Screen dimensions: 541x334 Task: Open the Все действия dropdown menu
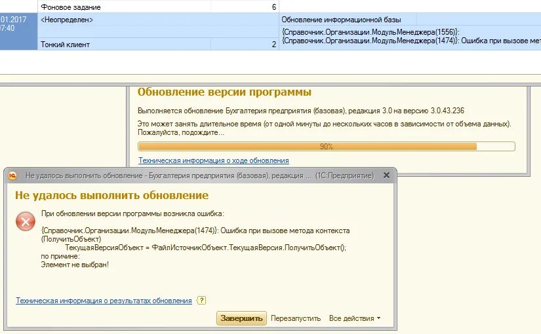tap(355, 318)
